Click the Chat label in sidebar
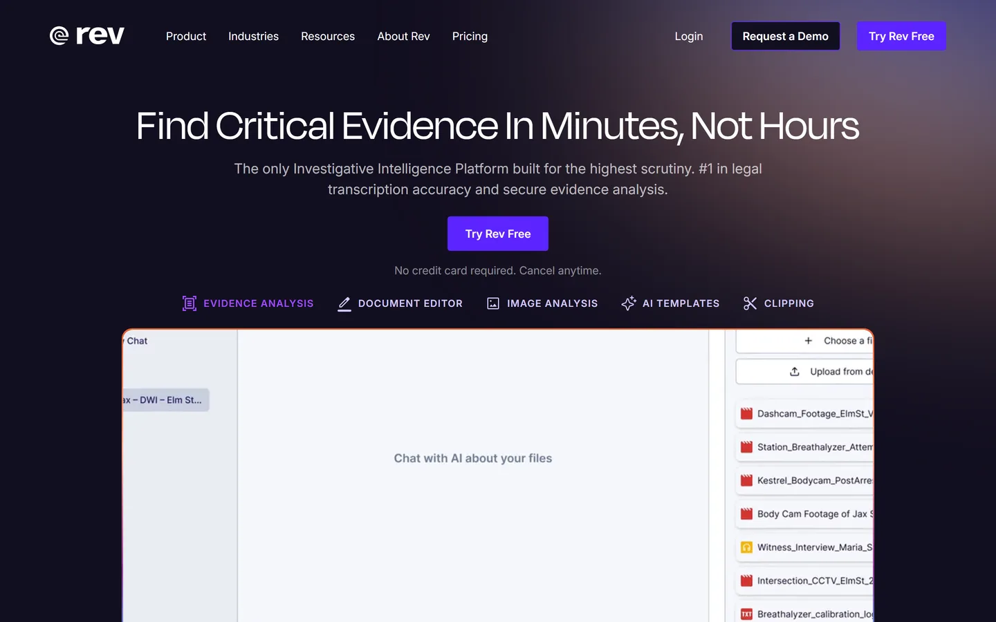 pos(137,341)
